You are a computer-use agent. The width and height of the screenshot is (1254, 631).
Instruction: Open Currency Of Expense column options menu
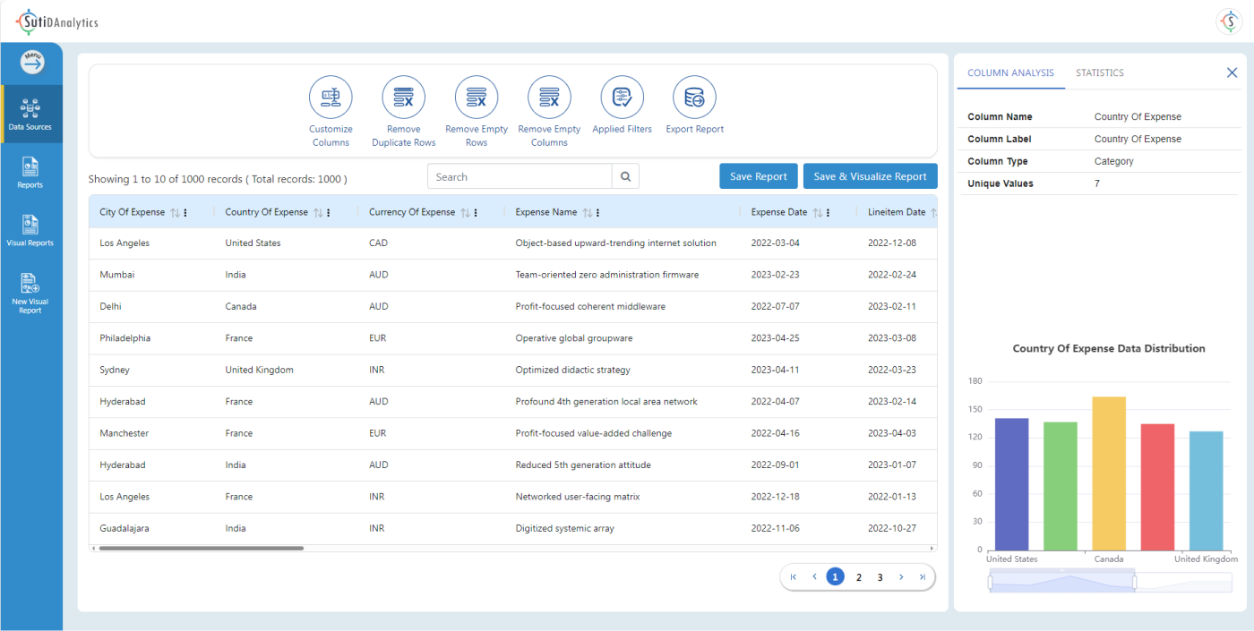[476, 213]
